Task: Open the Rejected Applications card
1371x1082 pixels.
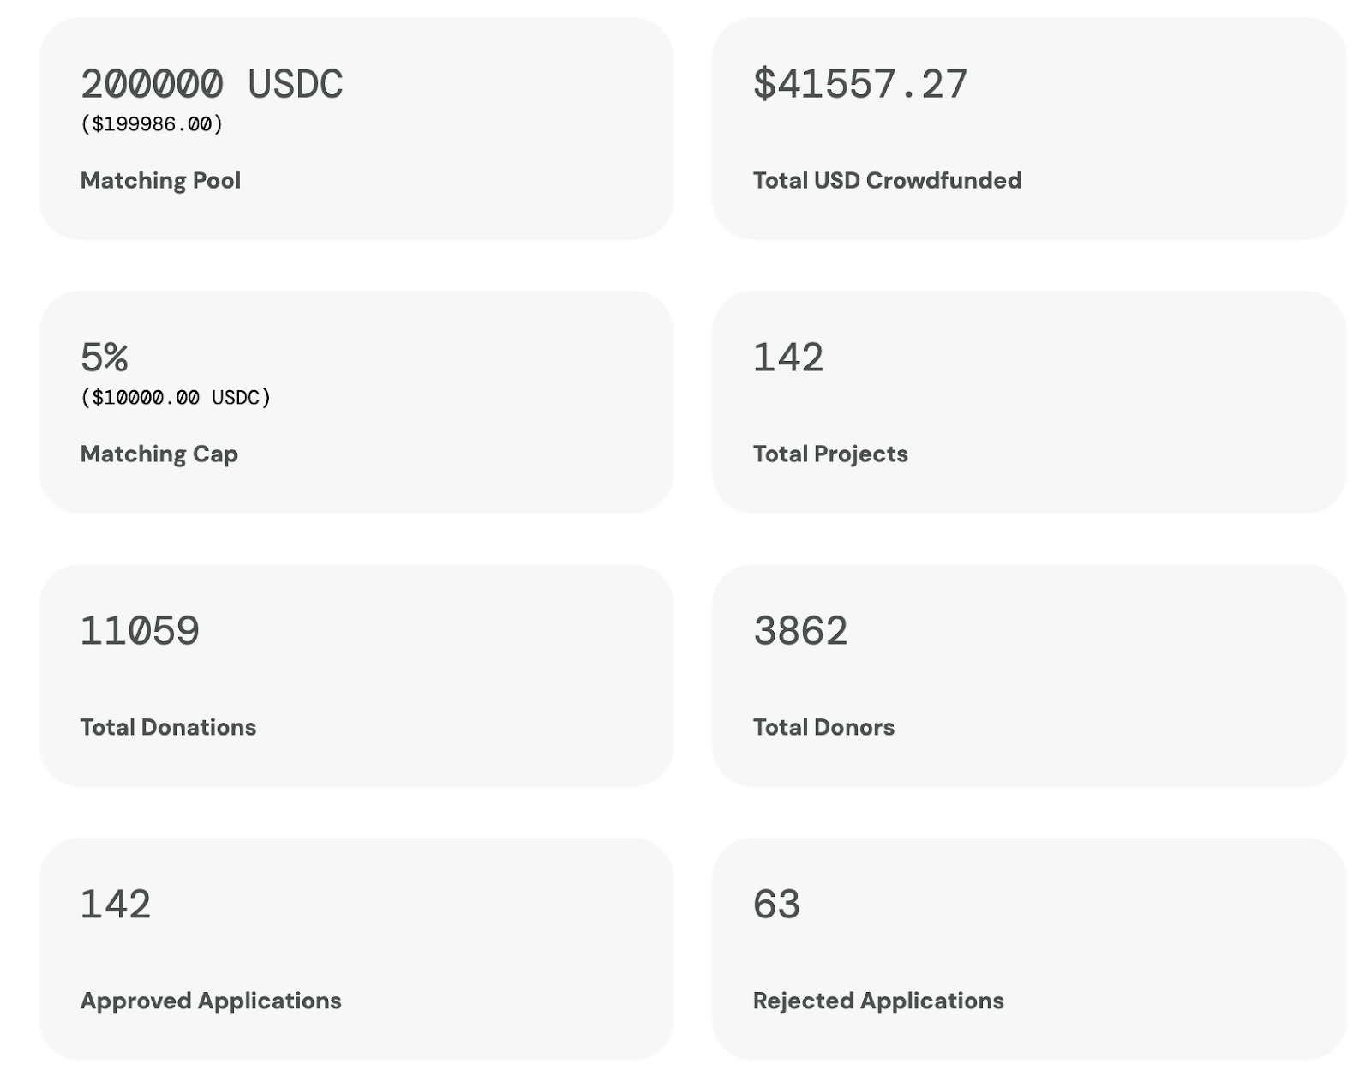Action: pos(1029,949)
